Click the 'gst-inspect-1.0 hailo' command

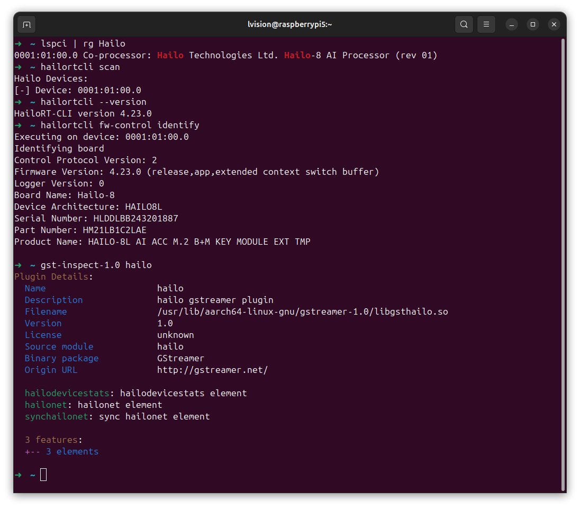[96, 265]
